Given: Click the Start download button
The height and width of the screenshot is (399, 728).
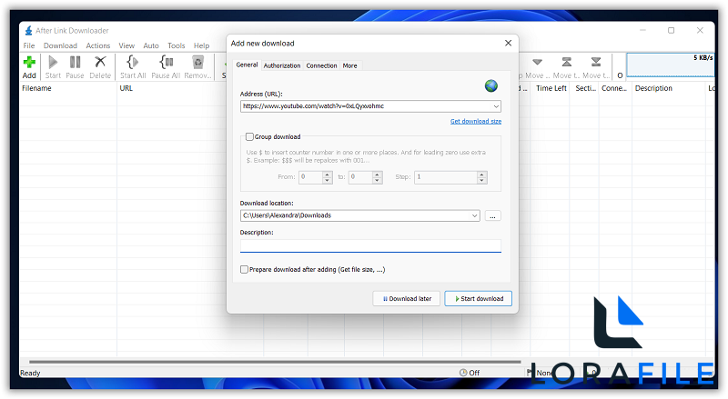Looking at the screenshot, I should tap(479, 299).
